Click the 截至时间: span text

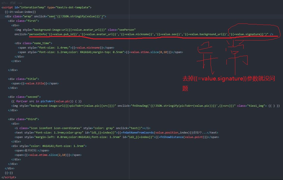point(31,150)
